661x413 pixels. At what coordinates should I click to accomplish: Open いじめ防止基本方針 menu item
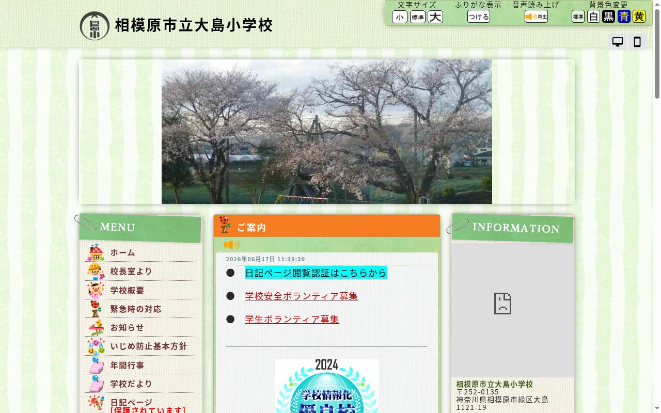pyautogui.click(x=141, y=346)
